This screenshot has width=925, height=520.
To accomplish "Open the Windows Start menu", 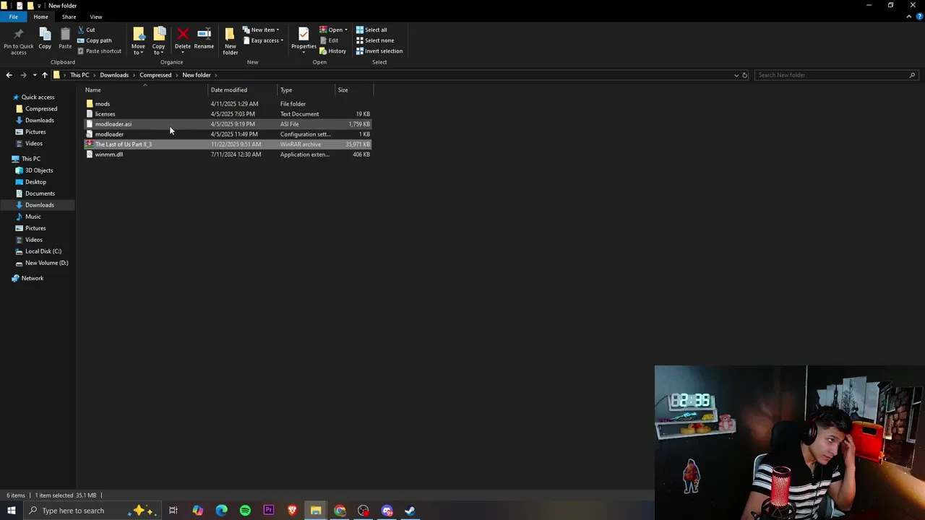I will [x=11, y=511].
